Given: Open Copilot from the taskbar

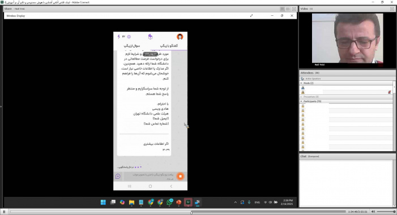Looking at the screenshot, I should 122,203.
